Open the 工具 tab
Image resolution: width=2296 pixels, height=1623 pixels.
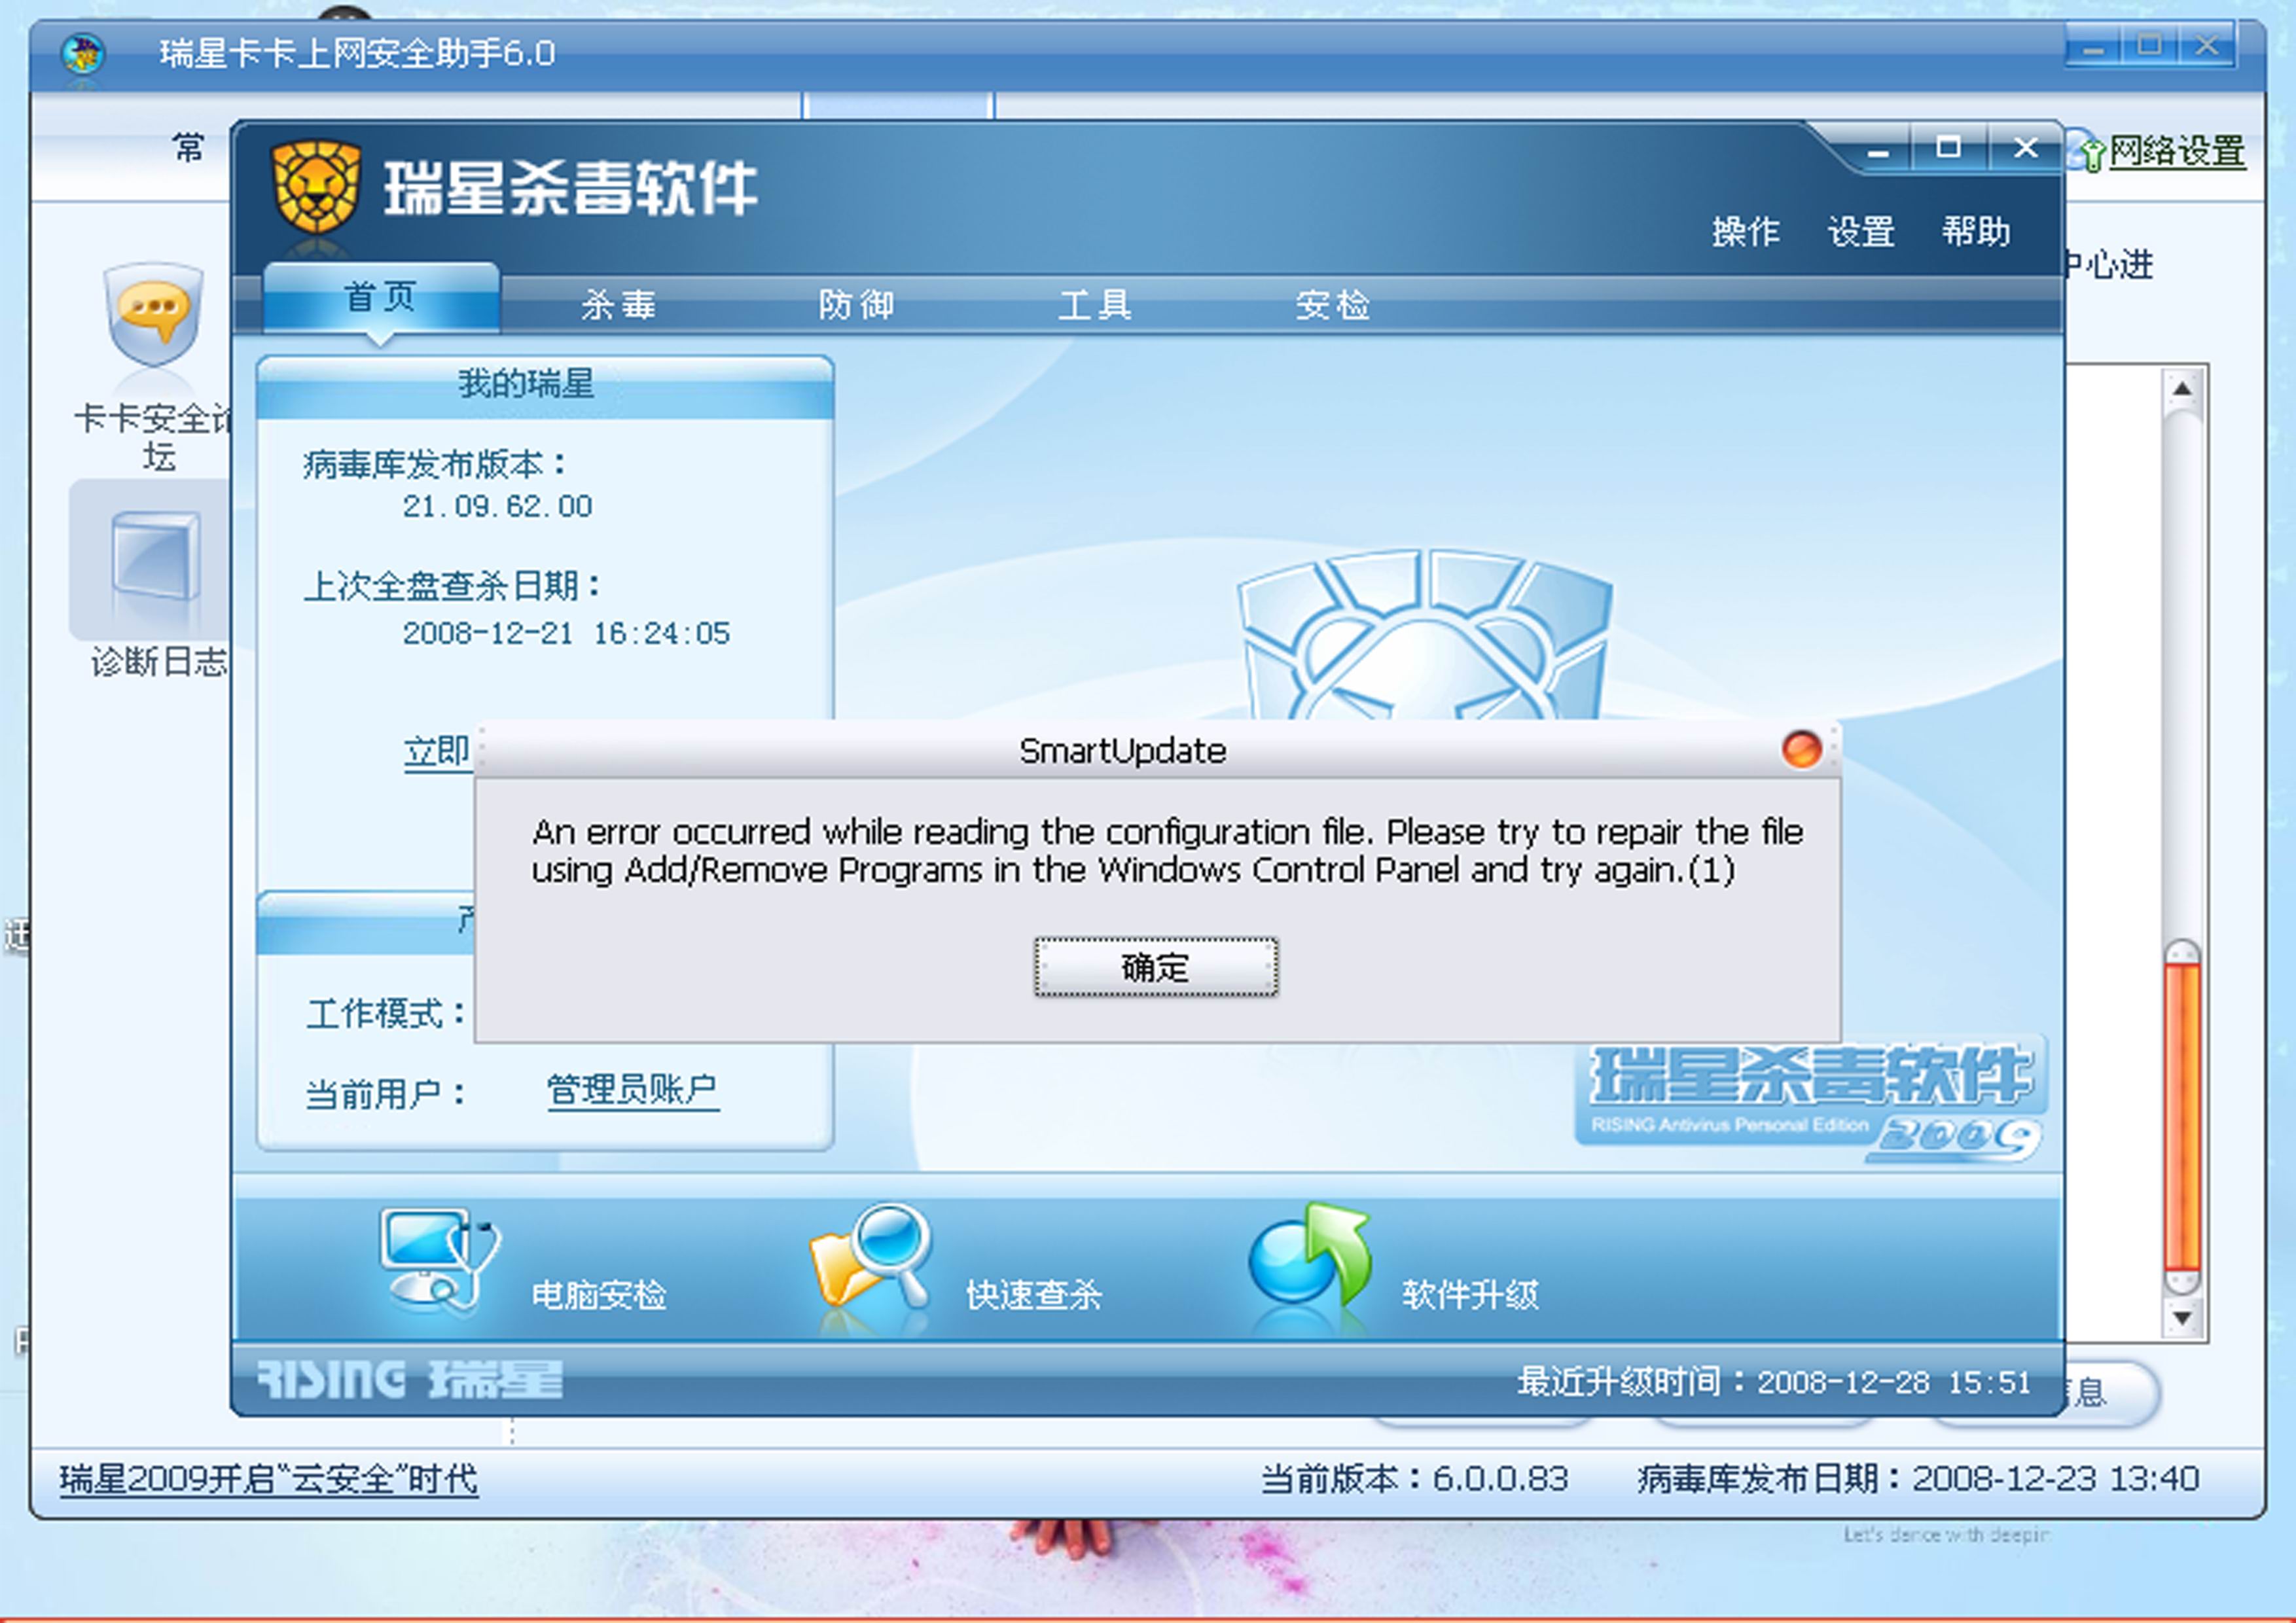(x=1095, y=304)
